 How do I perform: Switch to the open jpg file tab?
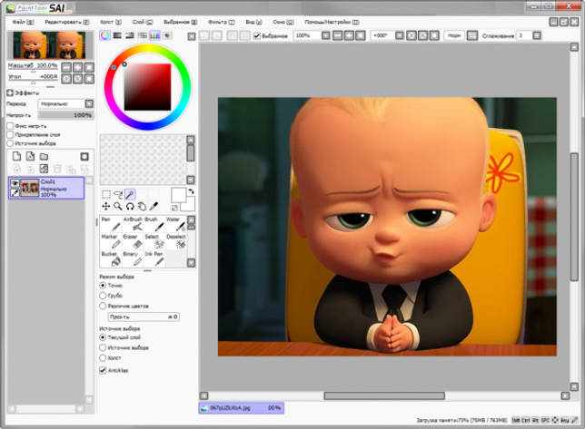click(x=241, y=408)
